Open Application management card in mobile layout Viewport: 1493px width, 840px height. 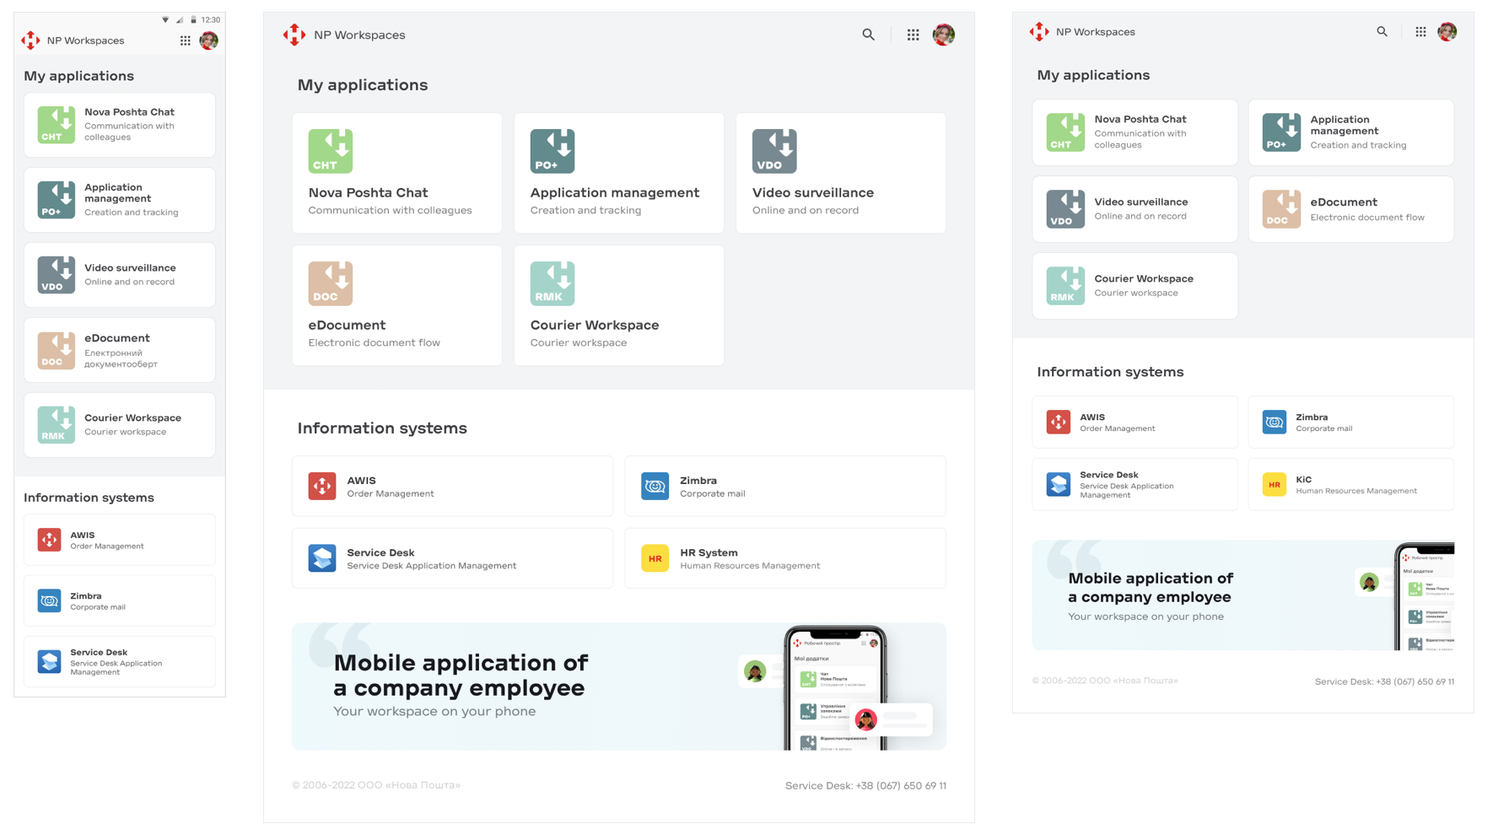[x=120, y=200]
